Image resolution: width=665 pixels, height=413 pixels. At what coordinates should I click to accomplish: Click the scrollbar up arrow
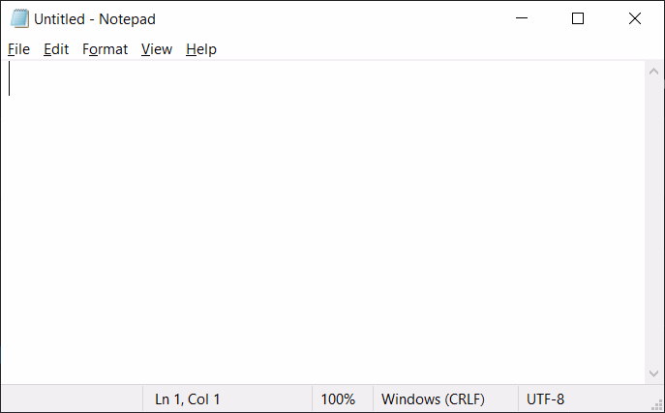pos(654,71)
